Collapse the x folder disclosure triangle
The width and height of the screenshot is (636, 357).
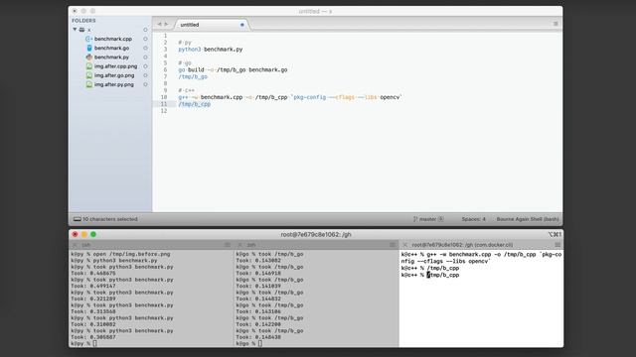[75, 30]
